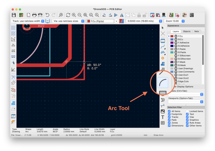This screenshot has width=215, height=151.
Task: Select the Draw Arcs tool
Action: coord(163,83)
